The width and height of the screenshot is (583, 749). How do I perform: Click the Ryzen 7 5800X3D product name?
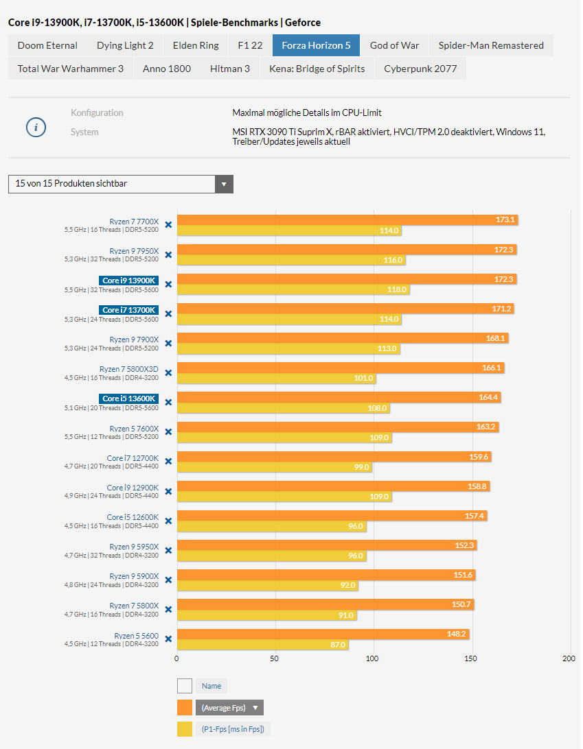click(x=129, y=369)
